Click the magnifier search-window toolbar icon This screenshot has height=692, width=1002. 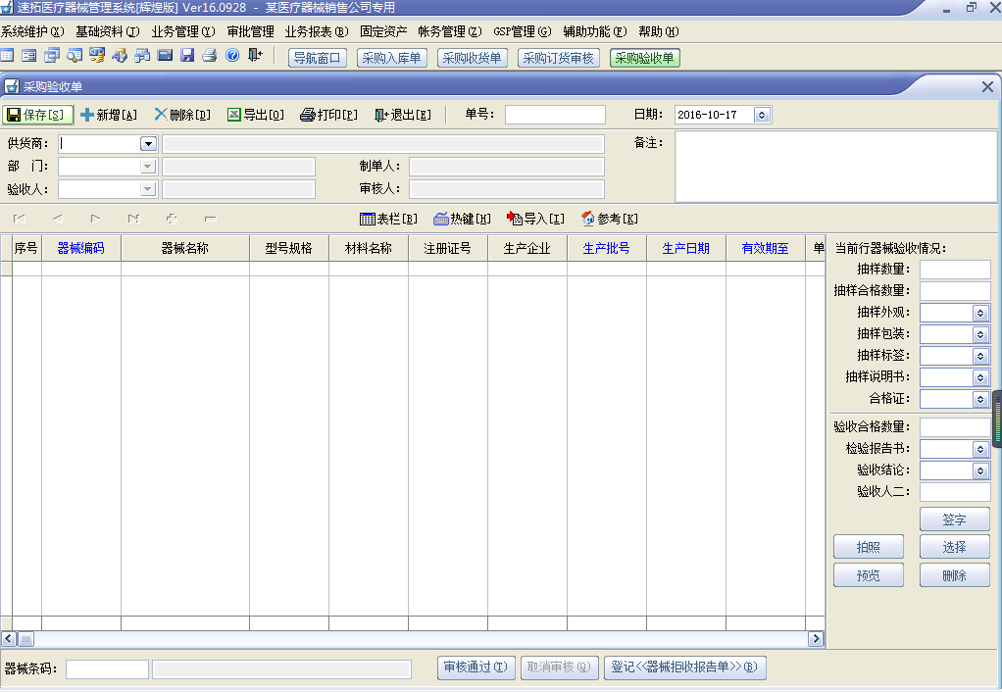point(75,56)
